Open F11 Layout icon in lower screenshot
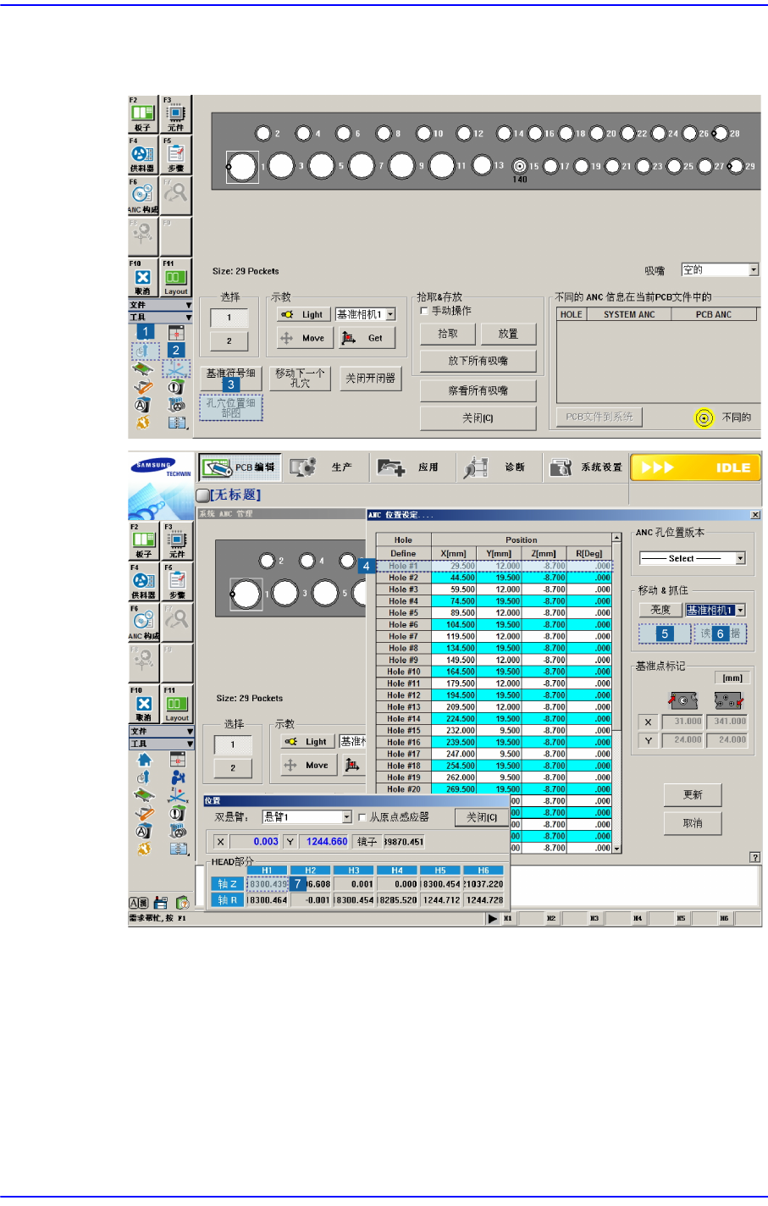This screenshot has height=1206, width=768. (x=176, y=704)
